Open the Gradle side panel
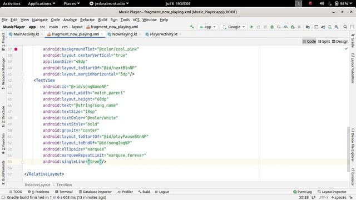The image size is (356, 200). click(x=353, y=41)
